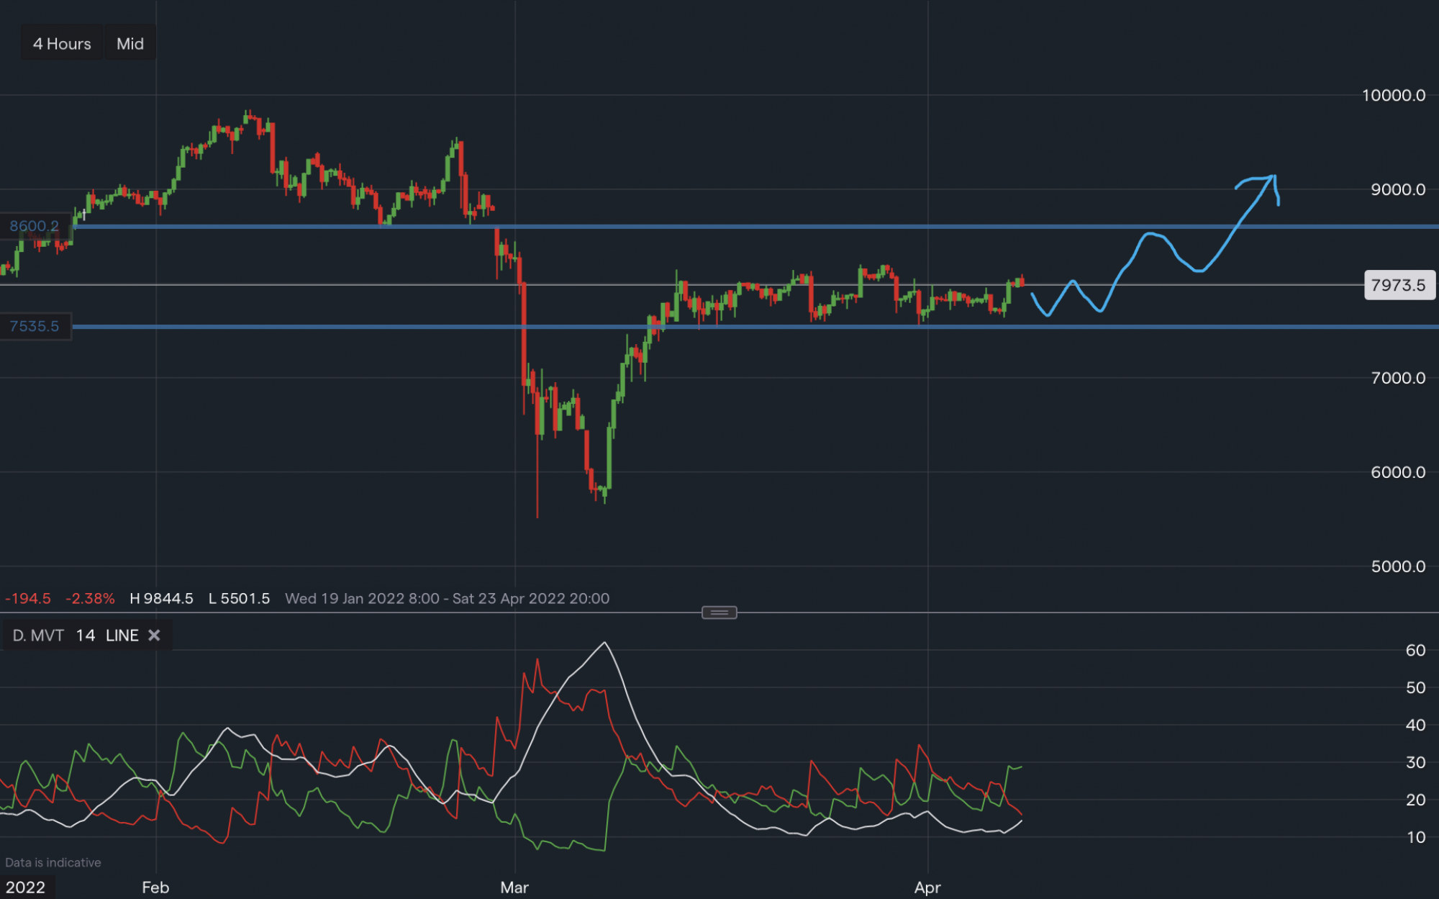Change the LINE indicator style setting
The height and width of the screenshot is (899, 1439).
pos(122,636)
